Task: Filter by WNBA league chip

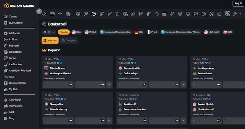Action: (x=90, y=32)
